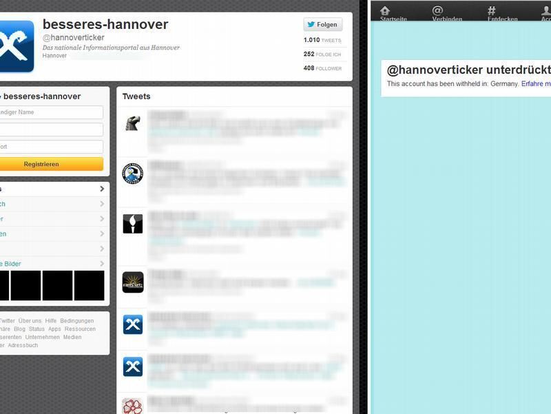
Task: Expand the Bilder row chevron
Action: pyautogui.click(x=102, y=264)
